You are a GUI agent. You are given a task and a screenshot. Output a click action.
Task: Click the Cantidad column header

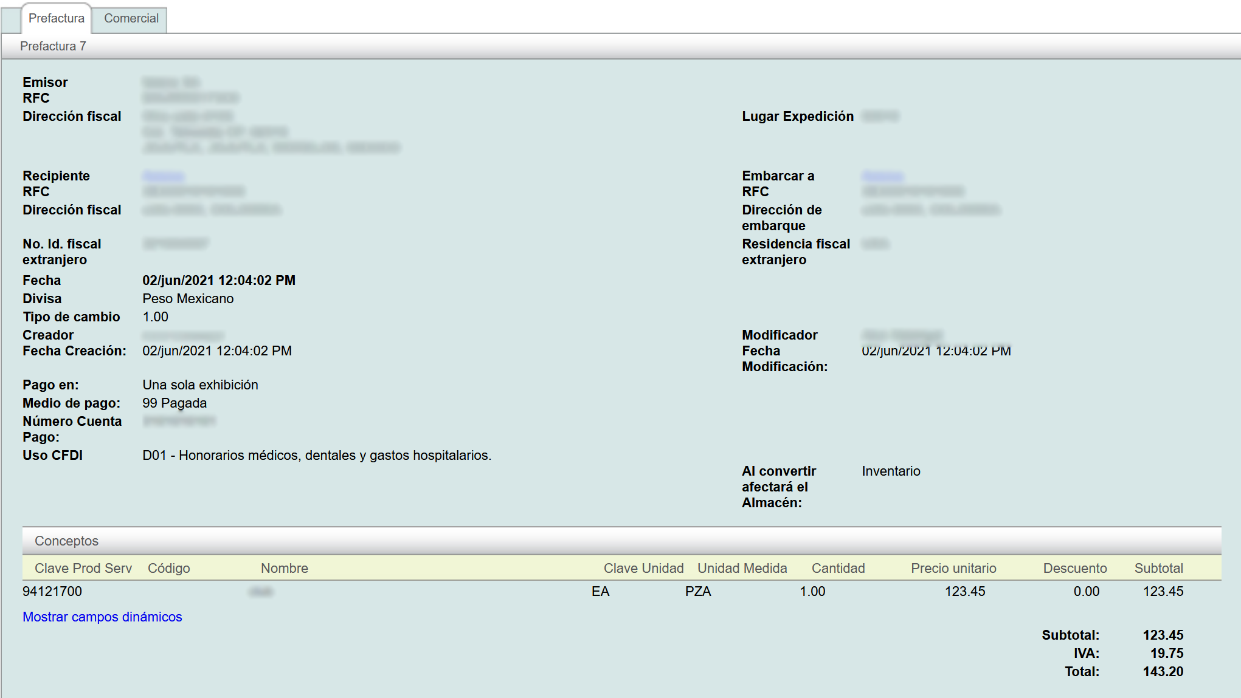click(838, 568)
